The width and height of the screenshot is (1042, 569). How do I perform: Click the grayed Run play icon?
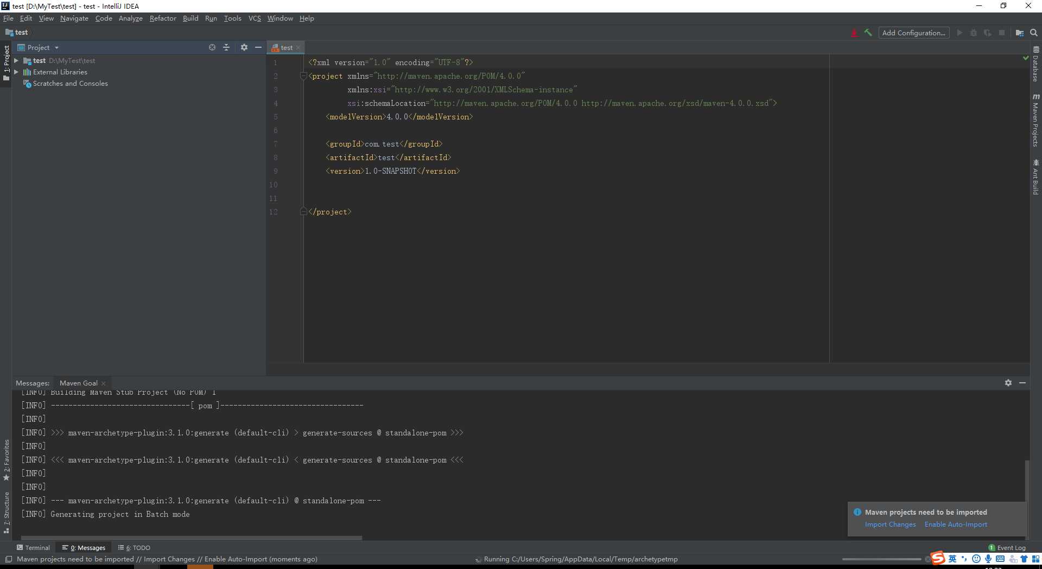(x=960, y=33)
